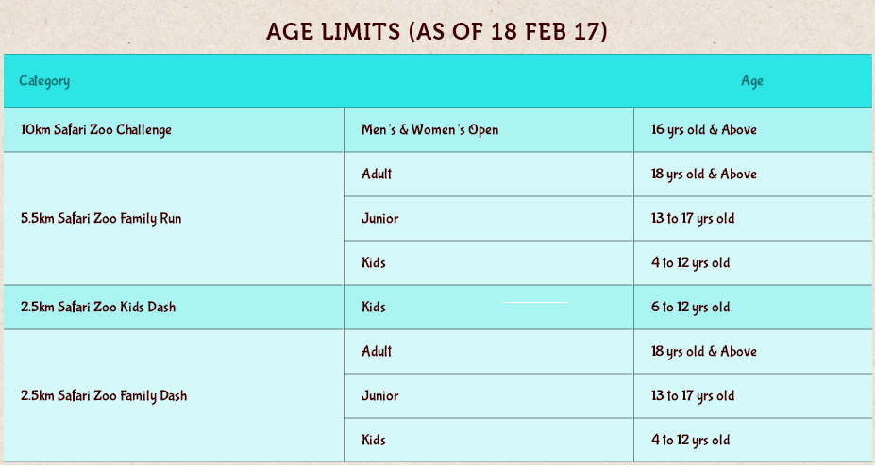Click the 2.5km Safari Zoo Kids Dash cell

pos(174,307)
